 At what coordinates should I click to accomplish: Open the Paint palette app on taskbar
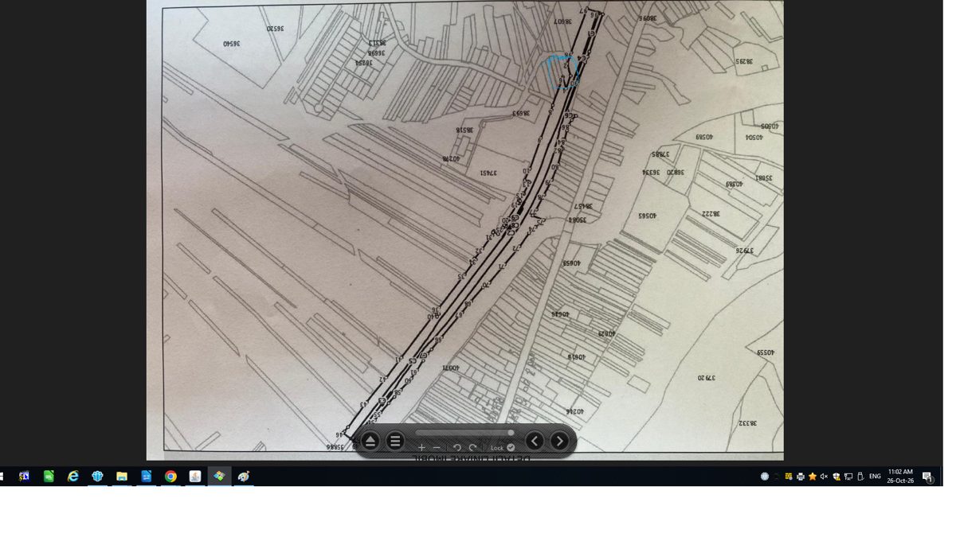pyautogui.click(x=244, y=477)
